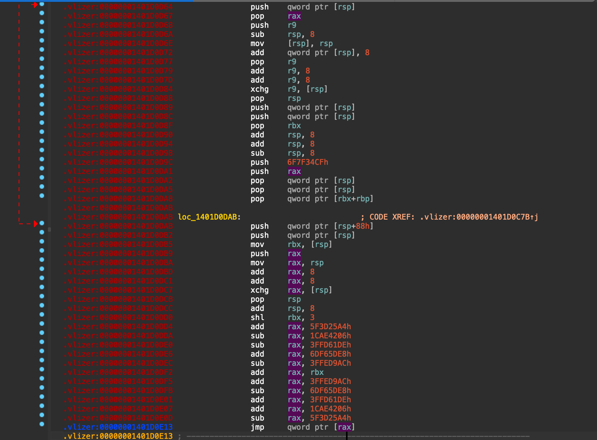The width and height of the screenshot is (597, 440).
Task: Set breakpoint dot at shl rbx, 3
Action: tap(42, 314)
